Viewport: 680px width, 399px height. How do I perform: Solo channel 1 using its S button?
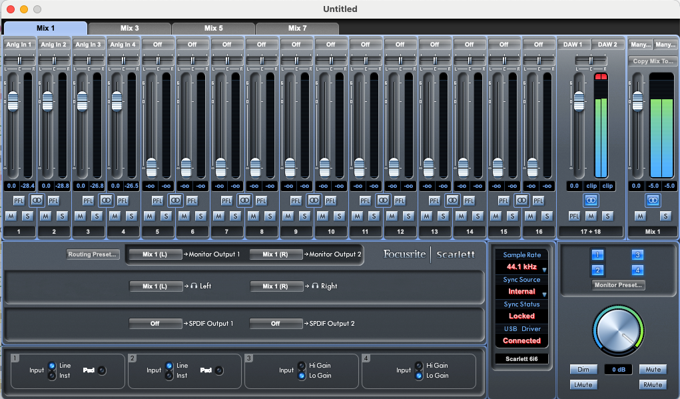27,216
